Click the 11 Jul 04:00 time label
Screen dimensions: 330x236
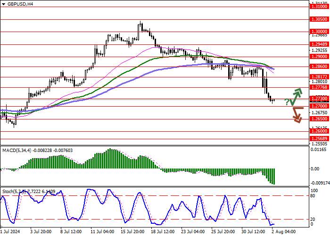tap(102, 232)
